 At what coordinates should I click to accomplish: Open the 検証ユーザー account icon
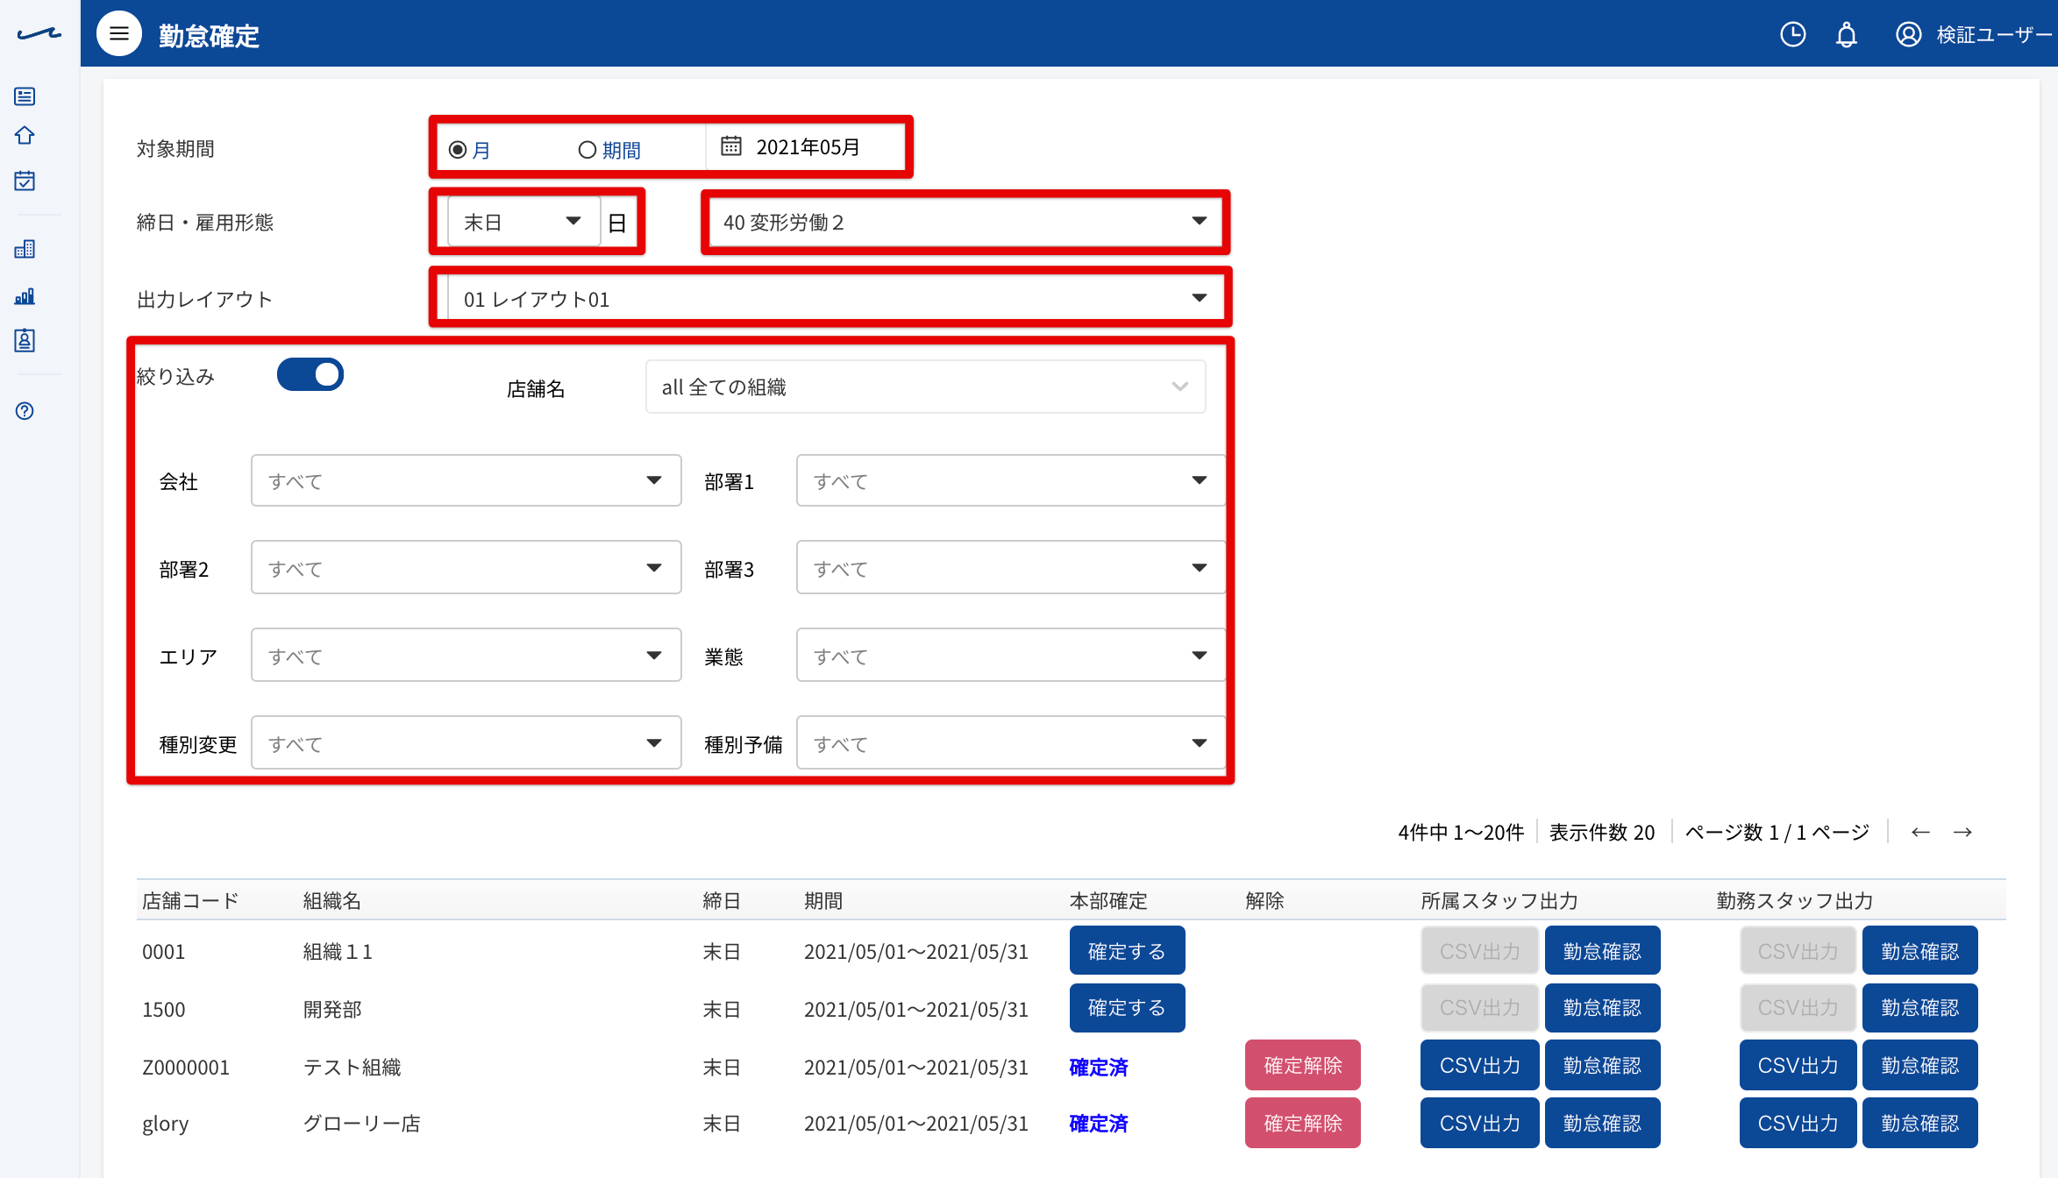1908,34
